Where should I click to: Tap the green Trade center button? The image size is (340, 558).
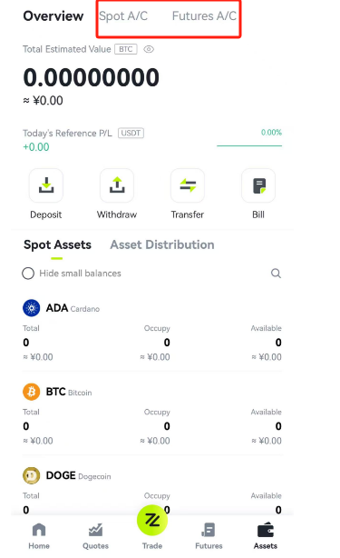pos(152,520)
